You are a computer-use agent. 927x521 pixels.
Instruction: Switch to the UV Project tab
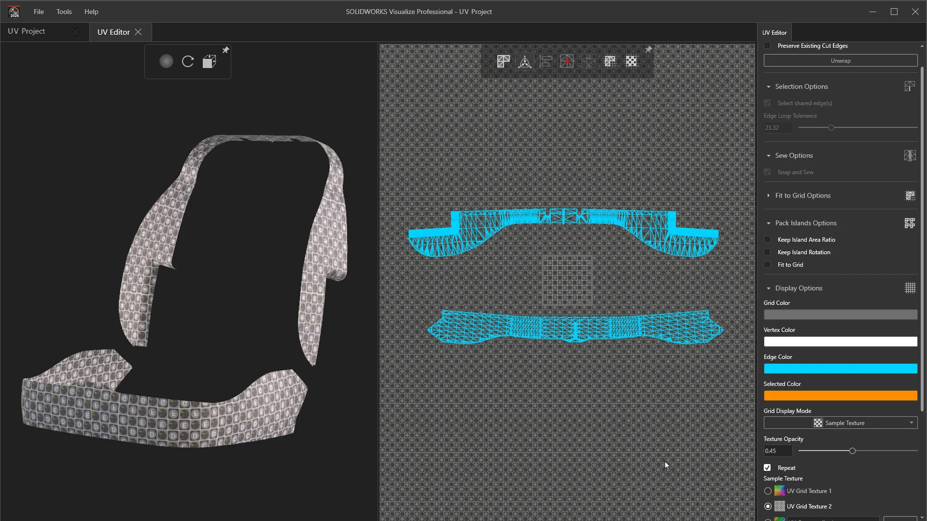[27, 31]
